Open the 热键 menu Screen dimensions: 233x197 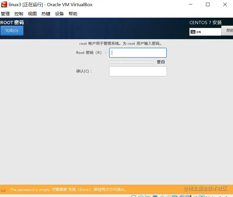[x=46, y=14]
